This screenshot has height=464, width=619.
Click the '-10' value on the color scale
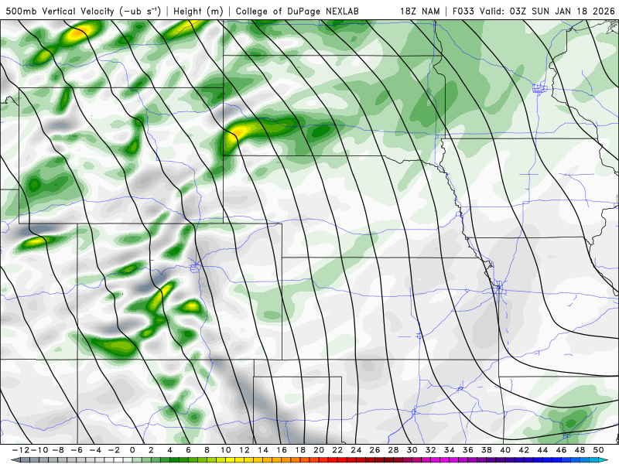coord(39,450)
